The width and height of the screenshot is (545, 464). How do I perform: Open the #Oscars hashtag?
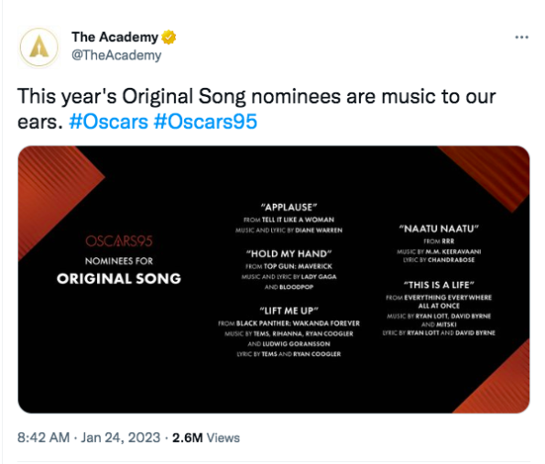coord(108,122)
